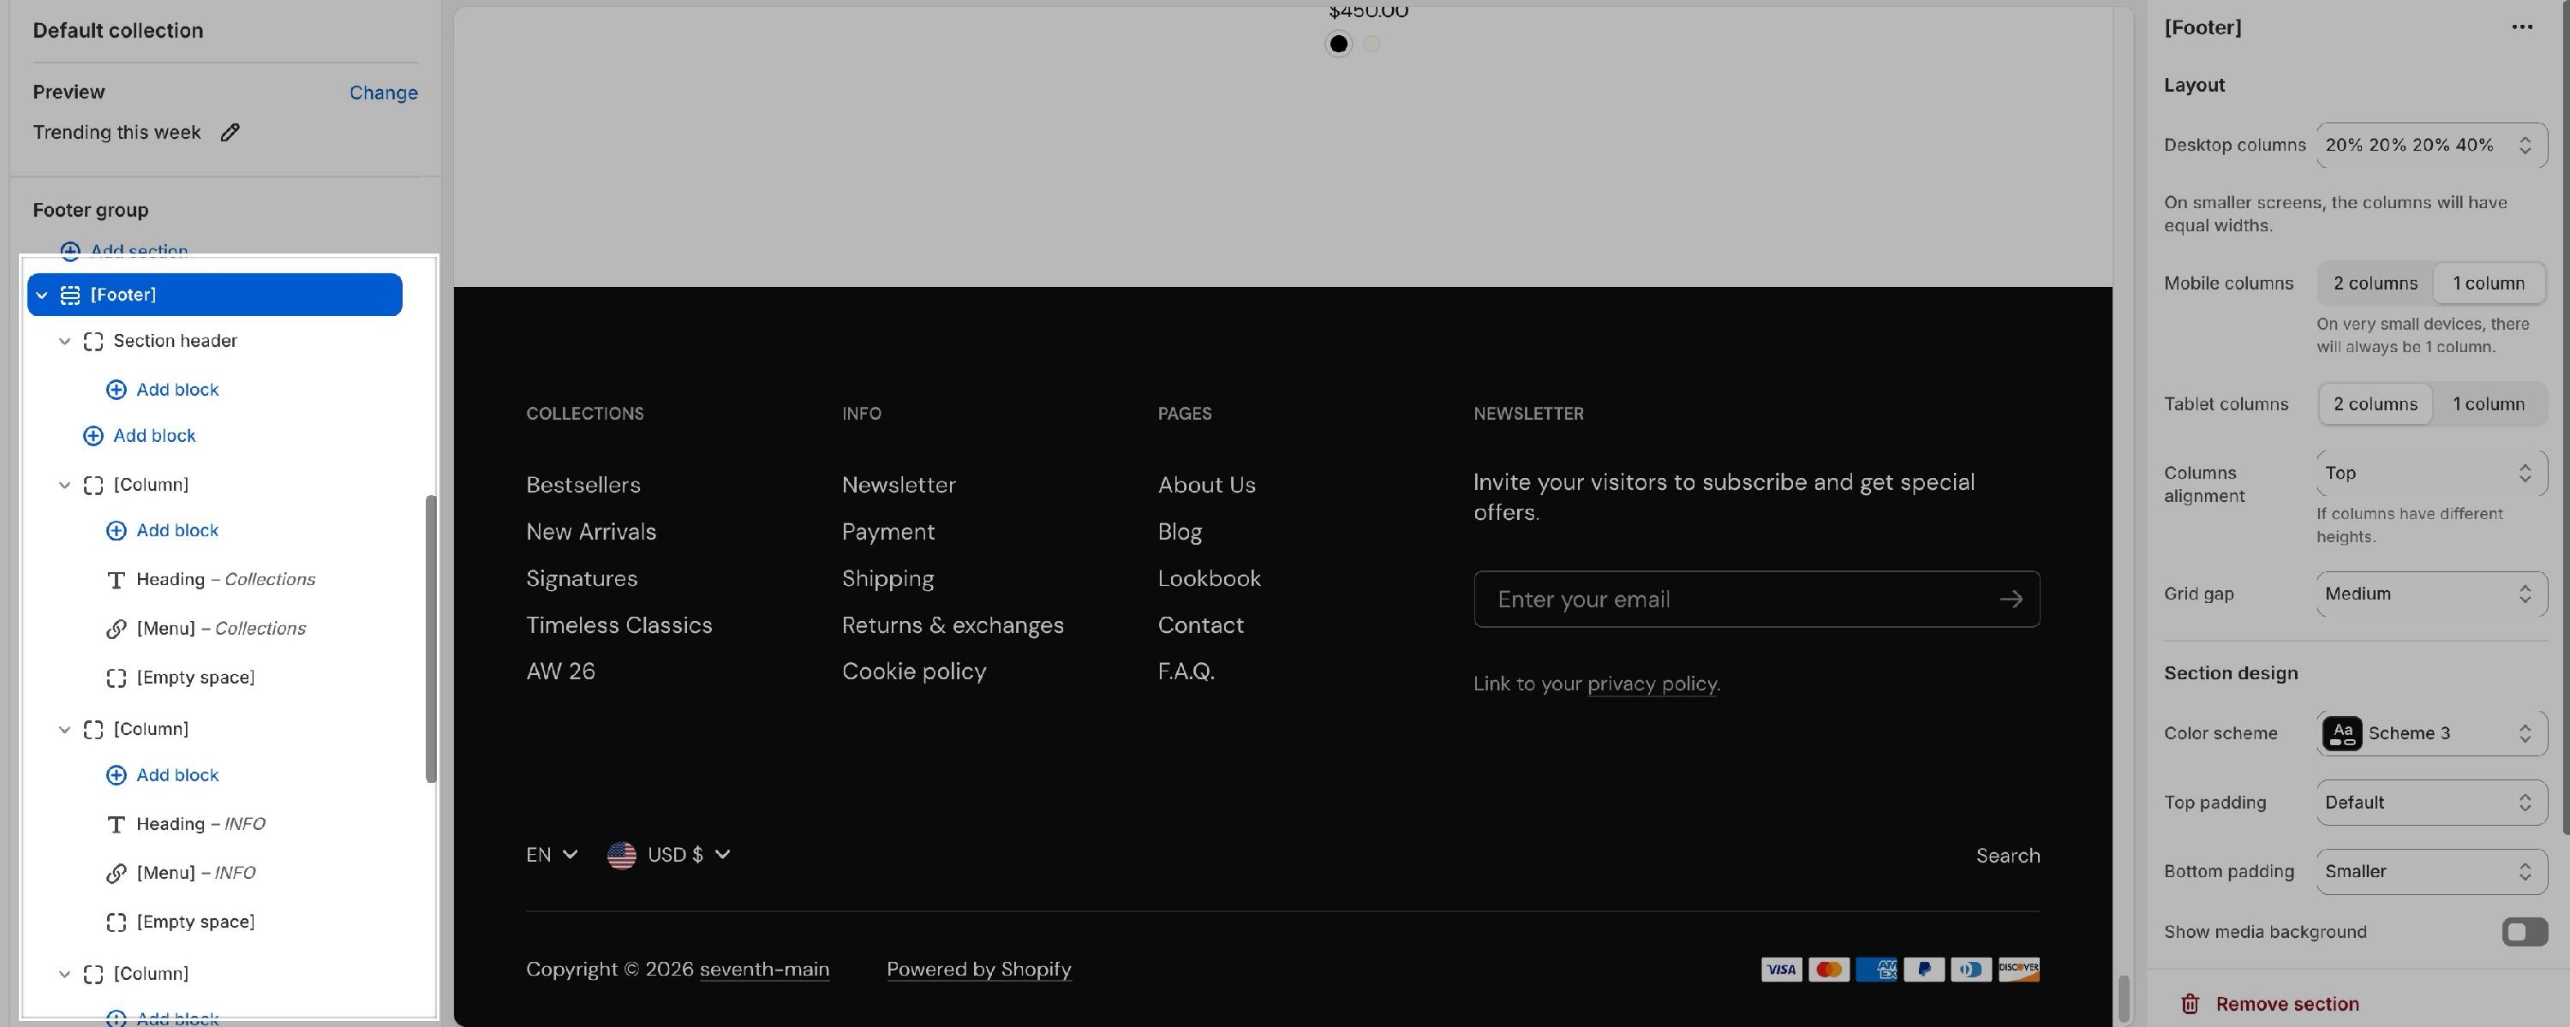This screenshot has height=1027, width=2570.
Task: Set Tablet columns to 1 column
Action: pyautogui.click(x=2489, y=403)
